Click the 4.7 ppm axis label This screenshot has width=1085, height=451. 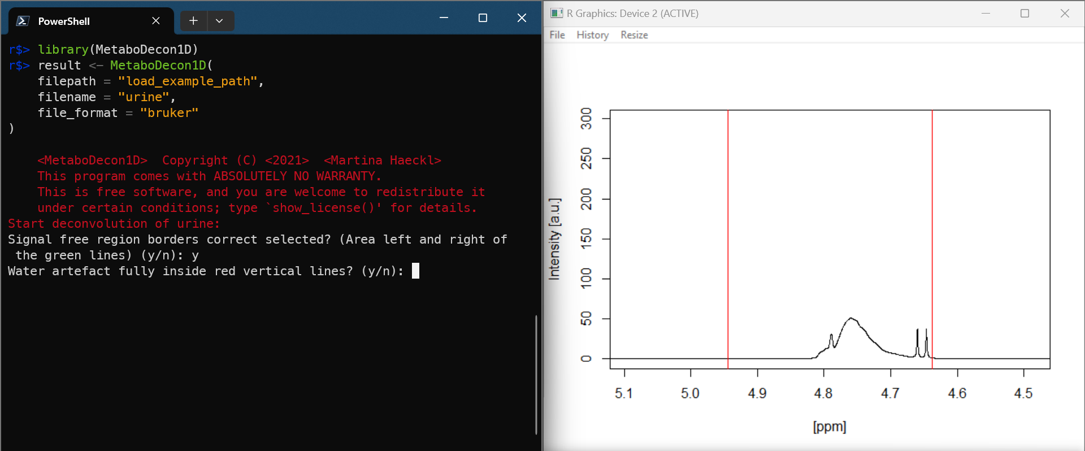point(890,393)
